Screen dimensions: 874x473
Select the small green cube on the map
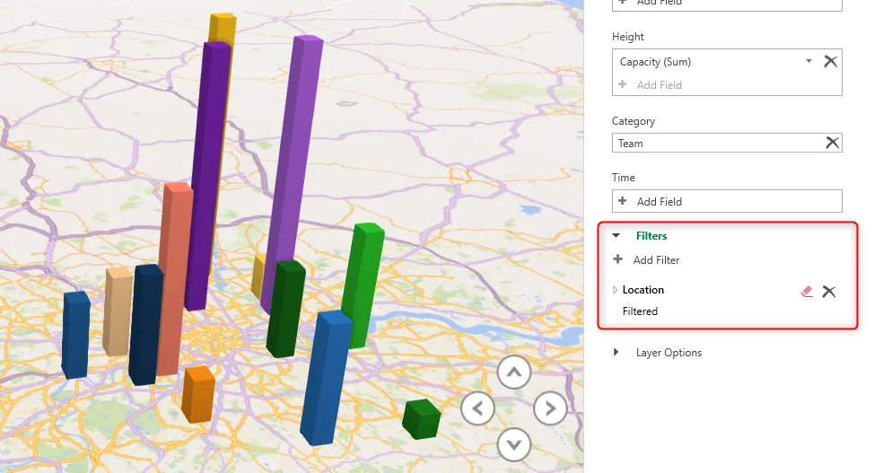coord(422,419)
